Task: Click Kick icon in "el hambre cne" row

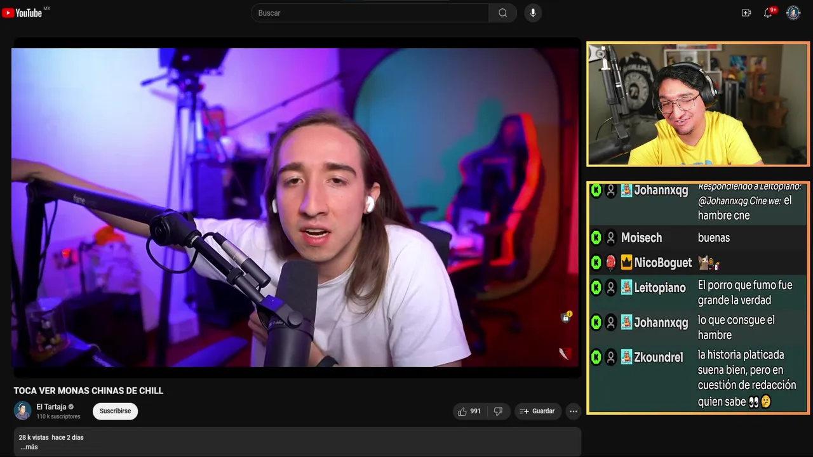Action: 596,190
